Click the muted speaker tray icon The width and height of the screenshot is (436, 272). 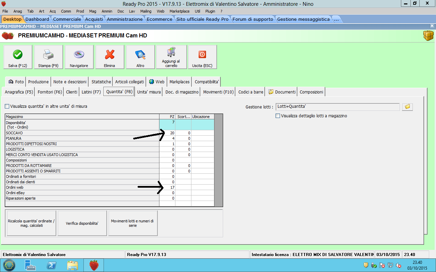pyautogui.click(x=399, y=265)
